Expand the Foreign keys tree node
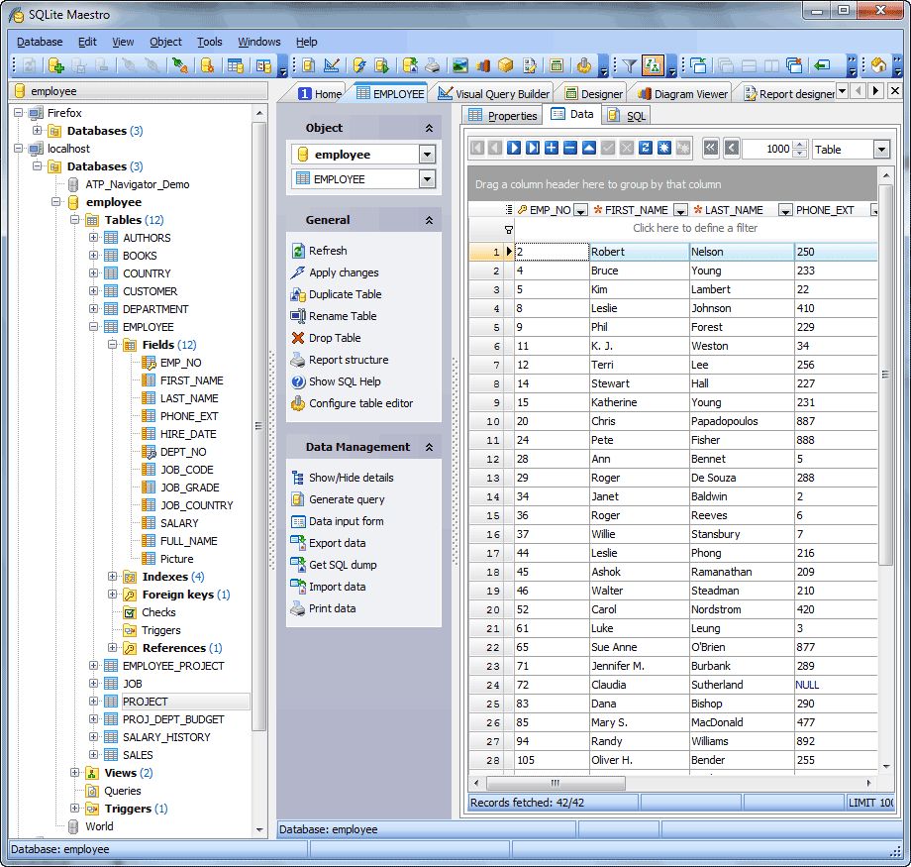This screenshot has width=911, height=867. tap(114, 595)
